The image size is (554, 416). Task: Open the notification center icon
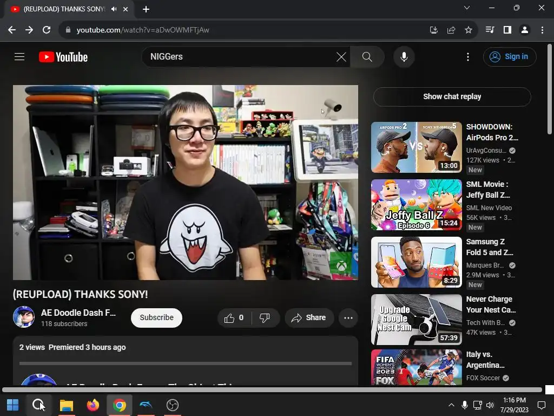541,405
